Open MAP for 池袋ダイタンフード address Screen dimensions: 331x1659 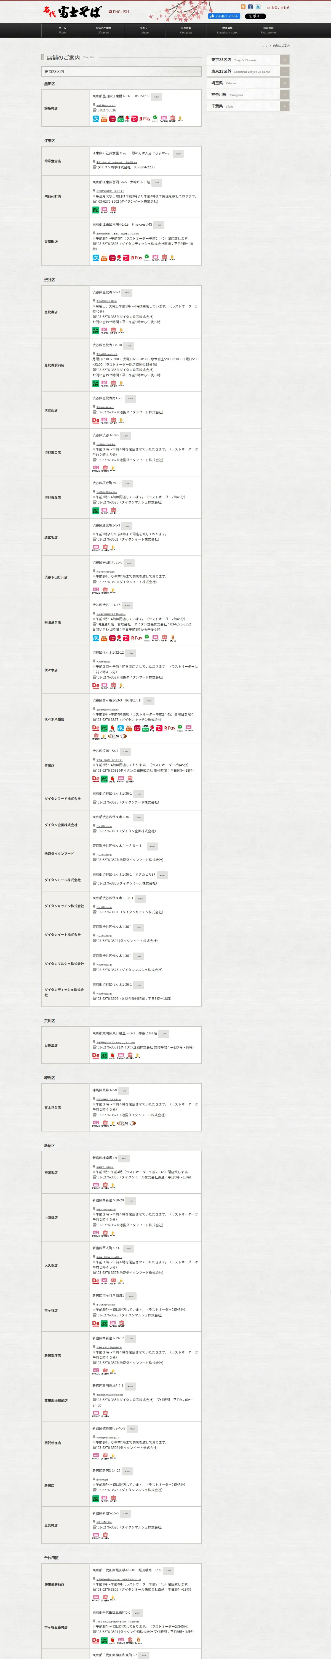tap(152, 846)
